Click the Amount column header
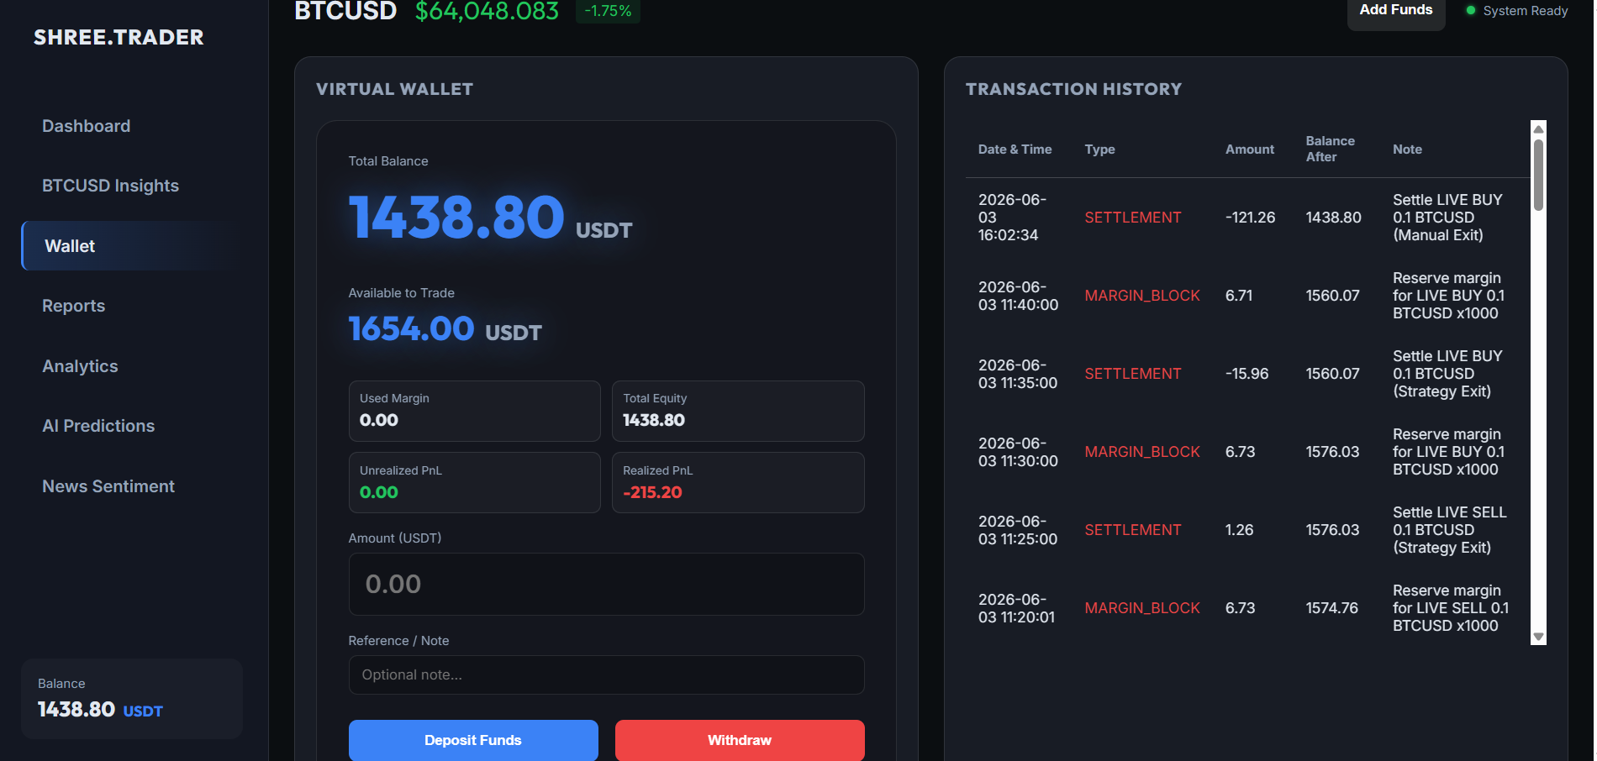 coord(1249,149)
